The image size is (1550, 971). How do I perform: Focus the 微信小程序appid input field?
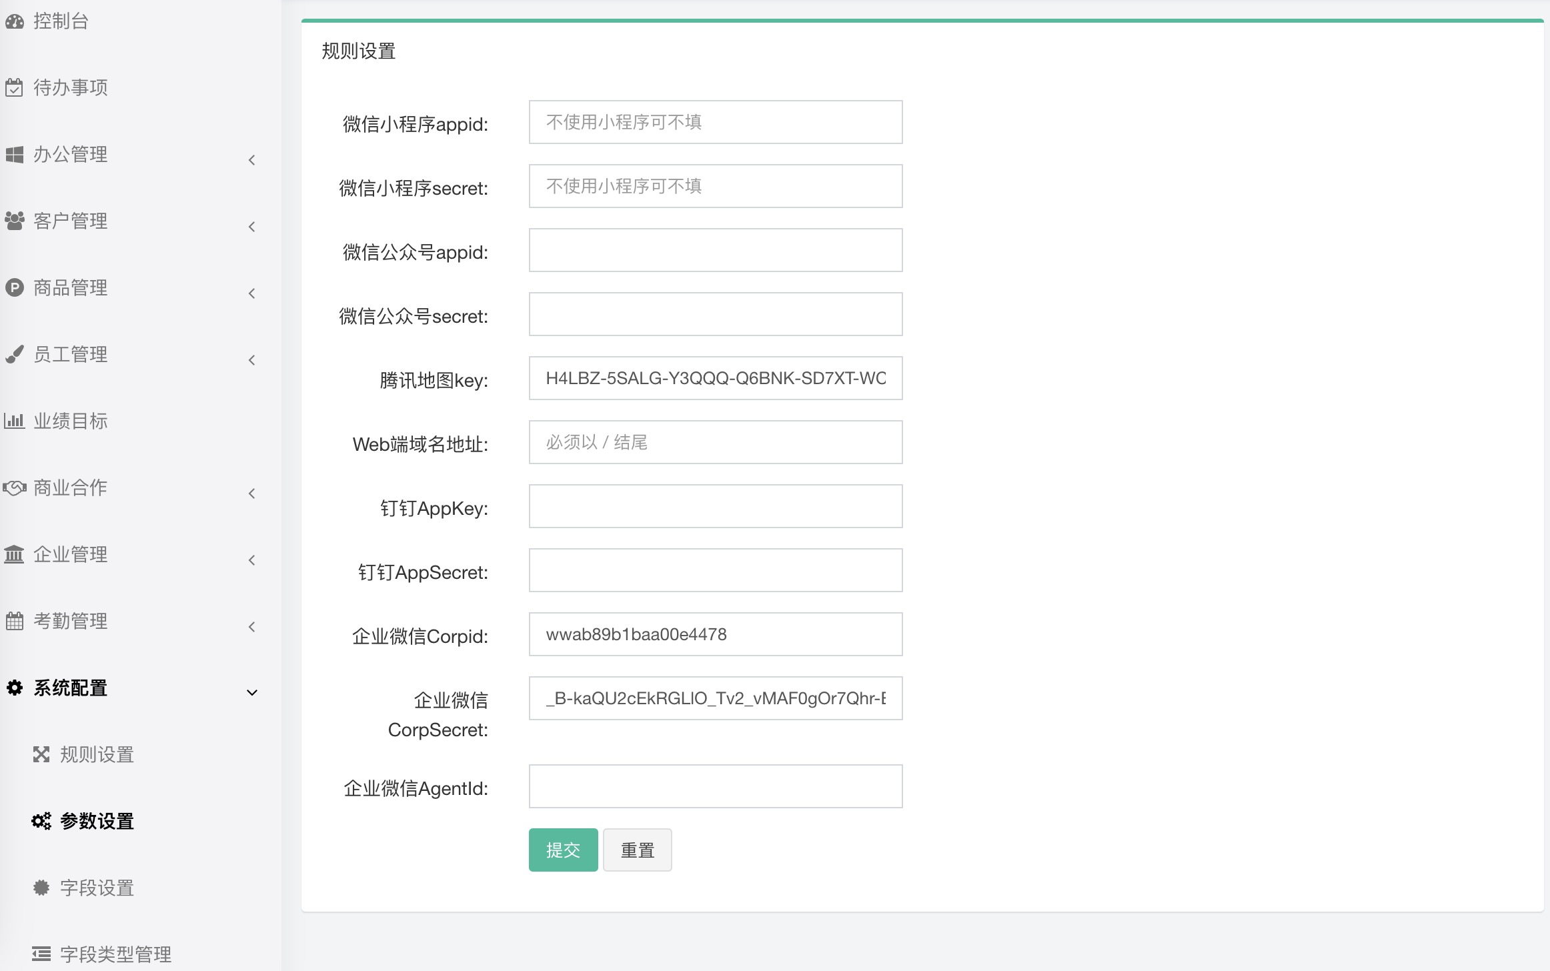pos(715,122)
